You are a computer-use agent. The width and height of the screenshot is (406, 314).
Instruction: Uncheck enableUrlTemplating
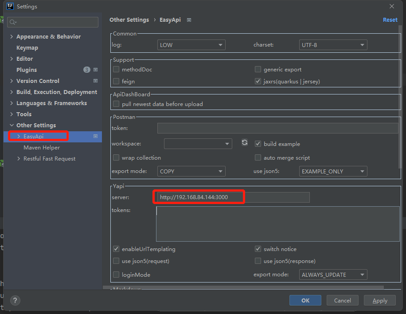point(116,249)
